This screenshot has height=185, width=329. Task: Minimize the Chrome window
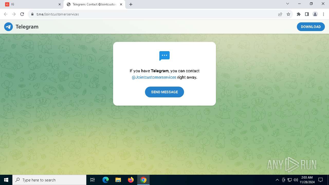click(299, 4)
